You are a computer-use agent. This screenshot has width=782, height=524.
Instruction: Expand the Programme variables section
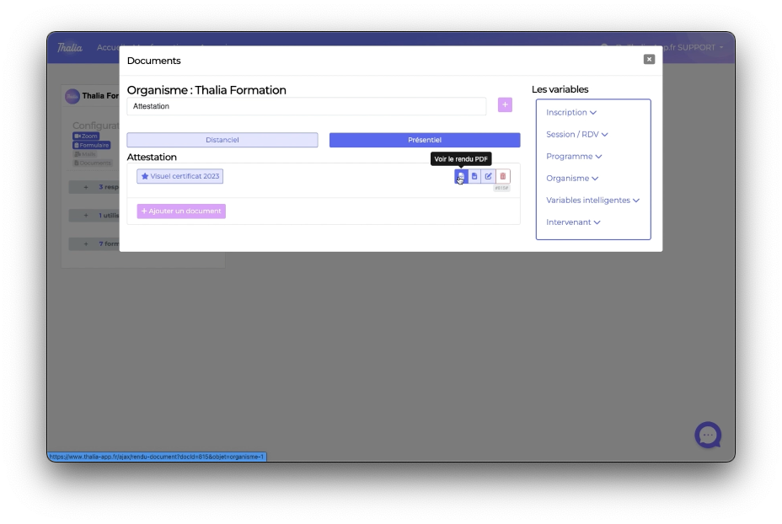pos(574,157)
